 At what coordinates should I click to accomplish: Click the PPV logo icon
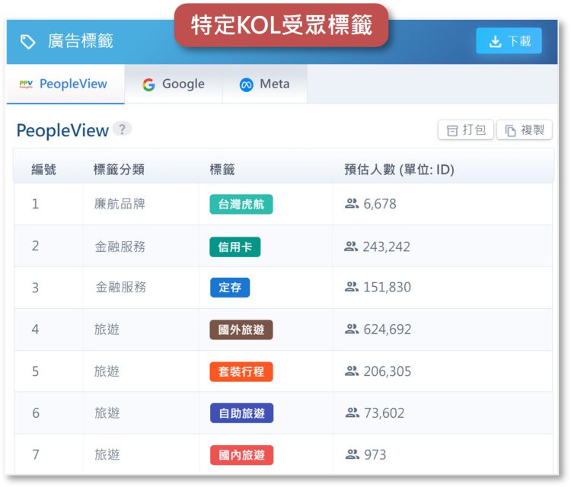coord(26,84)
